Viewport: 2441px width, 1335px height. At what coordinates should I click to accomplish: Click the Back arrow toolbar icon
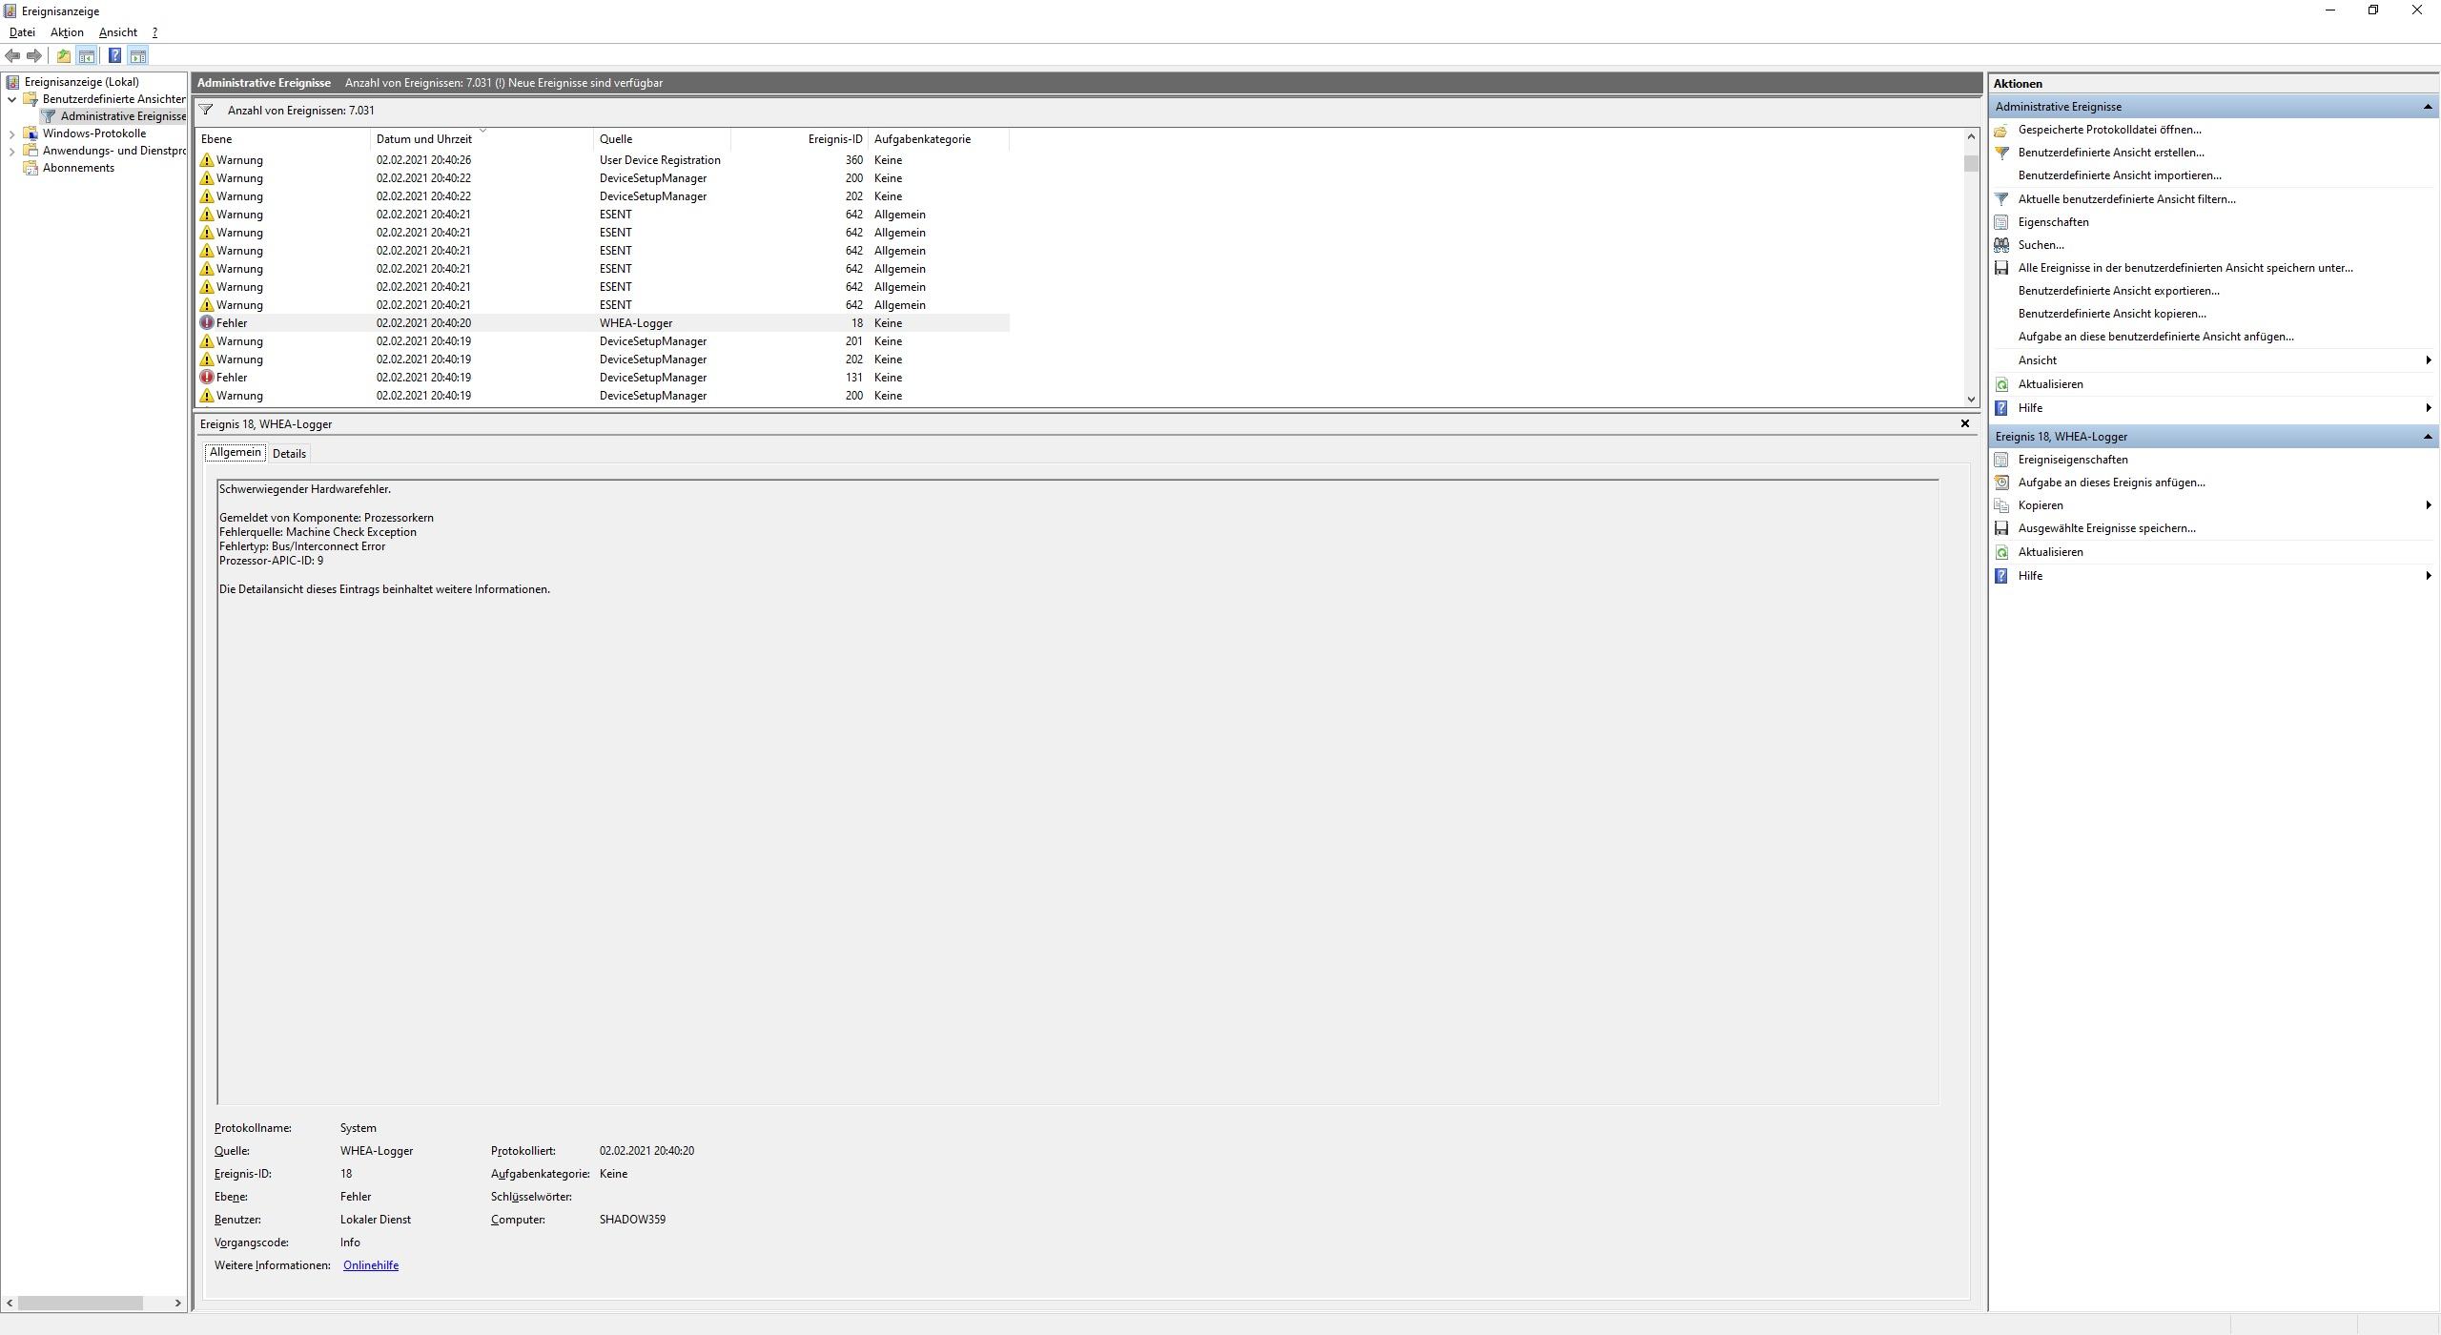pos(12,56)
